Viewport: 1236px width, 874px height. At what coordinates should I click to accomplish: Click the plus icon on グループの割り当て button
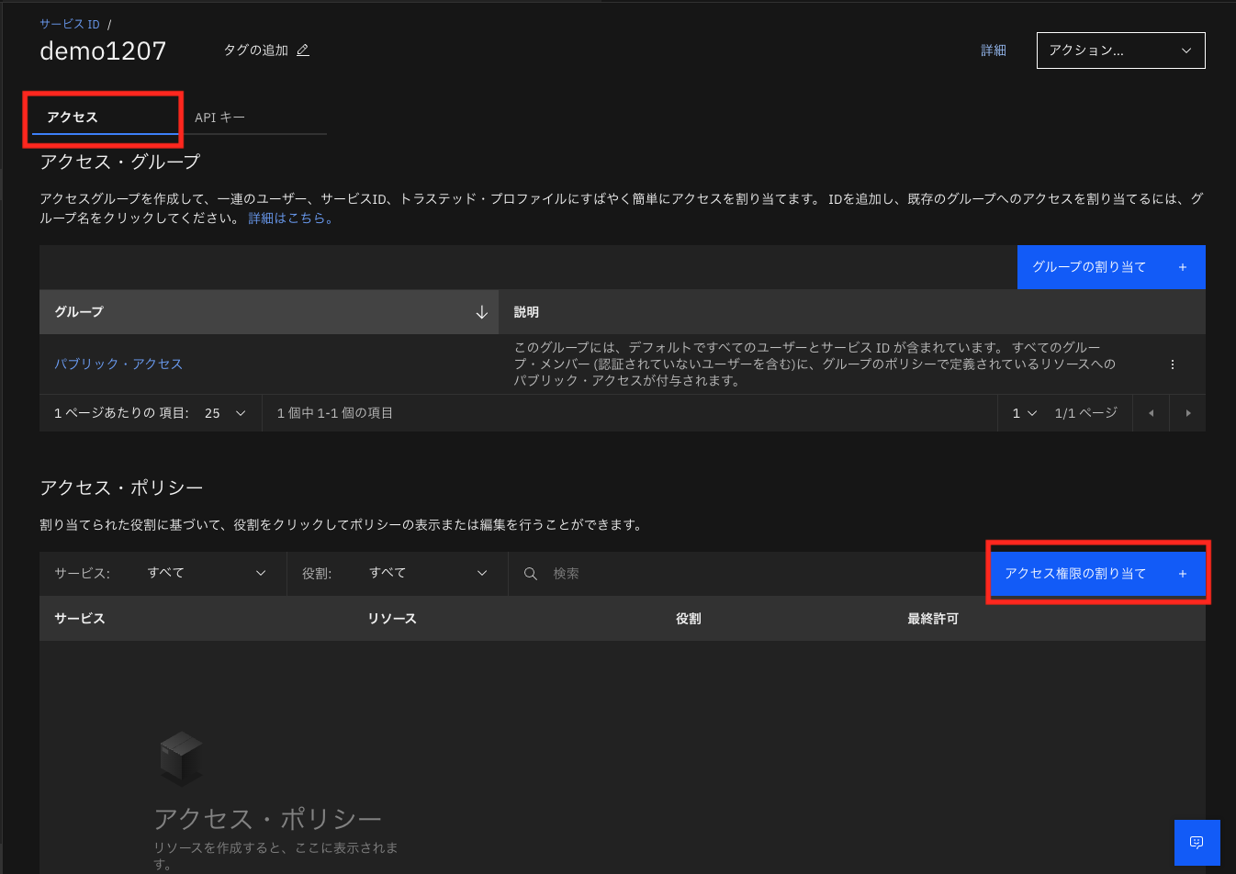point(1183,266)
